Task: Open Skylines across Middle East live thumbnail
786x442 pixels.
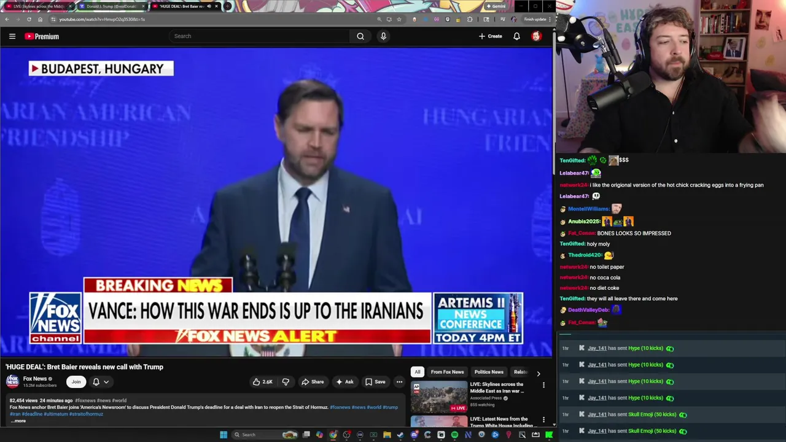Action: [x=439, y=397]
